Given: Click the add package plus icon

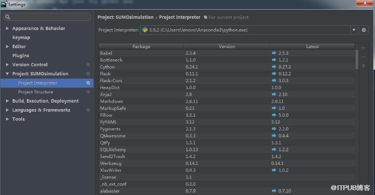Looking at the screenshot, I should (363, 48).
